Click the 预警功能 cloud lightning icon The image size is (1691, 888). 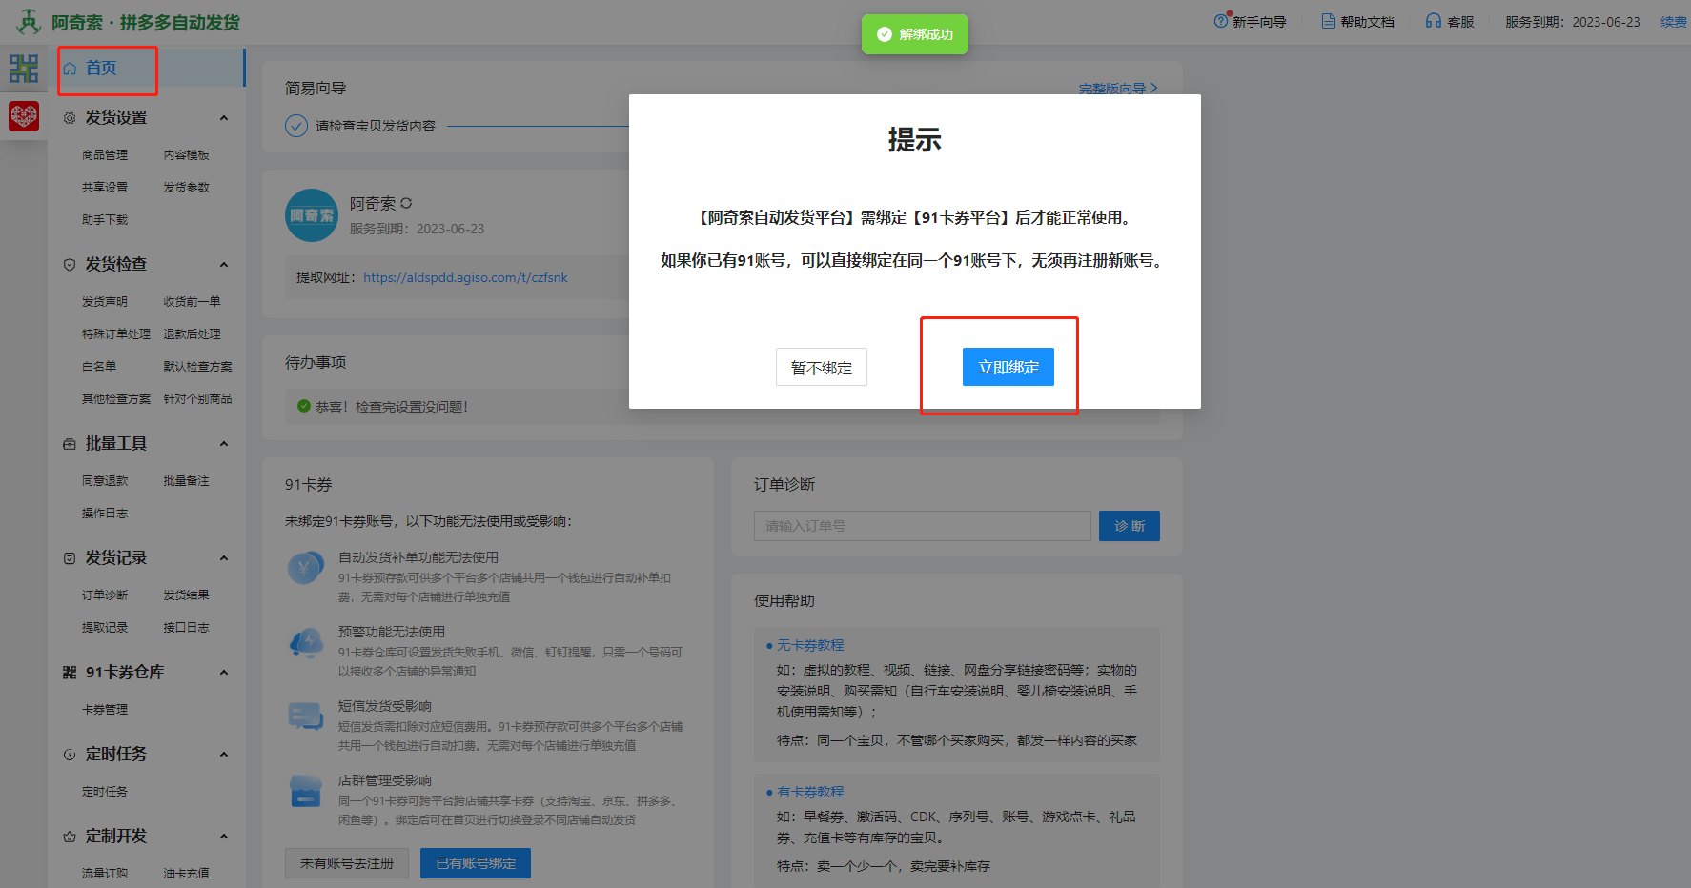tap(306, 643)
